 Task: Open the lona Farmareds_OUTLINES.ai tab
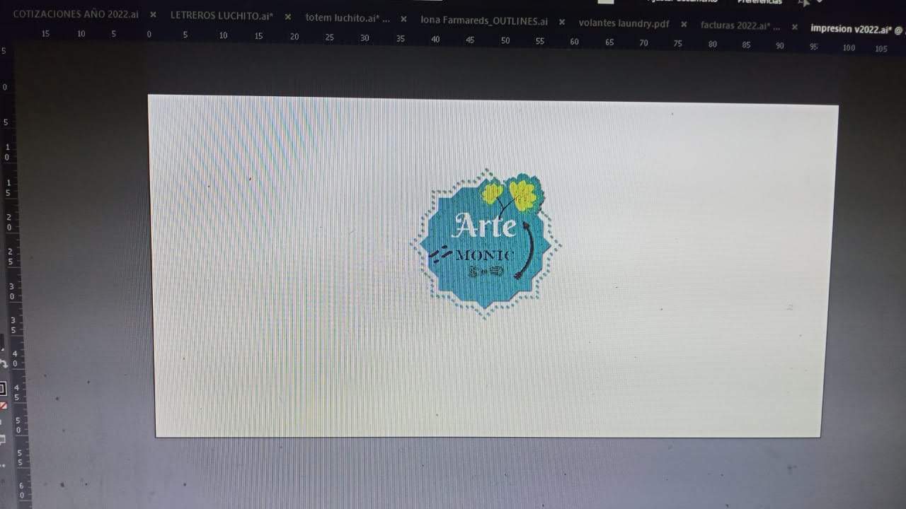tap(486, 21)
